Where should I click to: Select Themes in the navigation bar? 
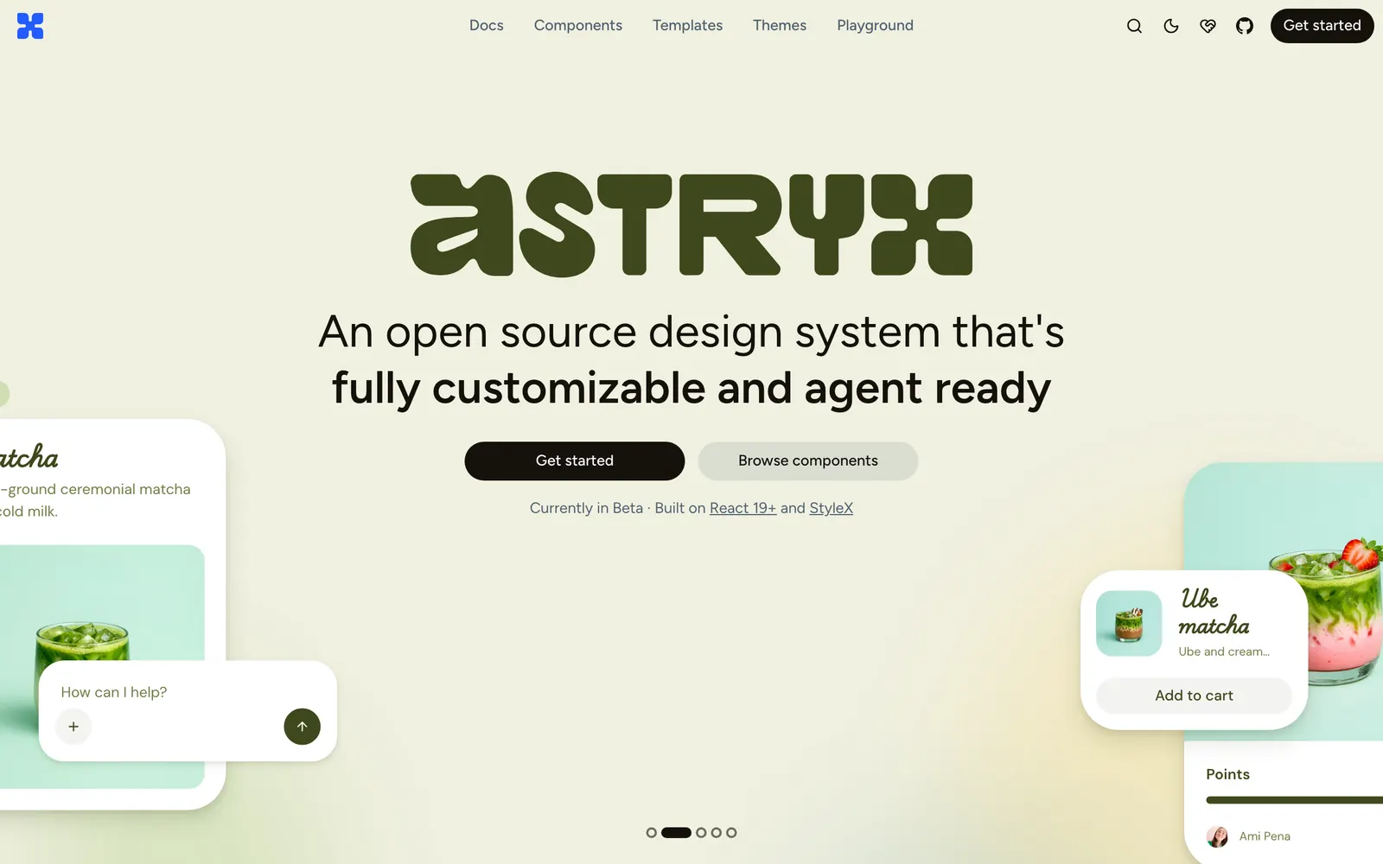point(780,26)
